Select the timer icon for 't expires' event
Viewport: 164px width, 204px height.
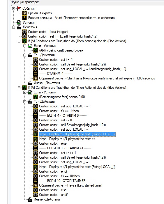coord(24,13)
